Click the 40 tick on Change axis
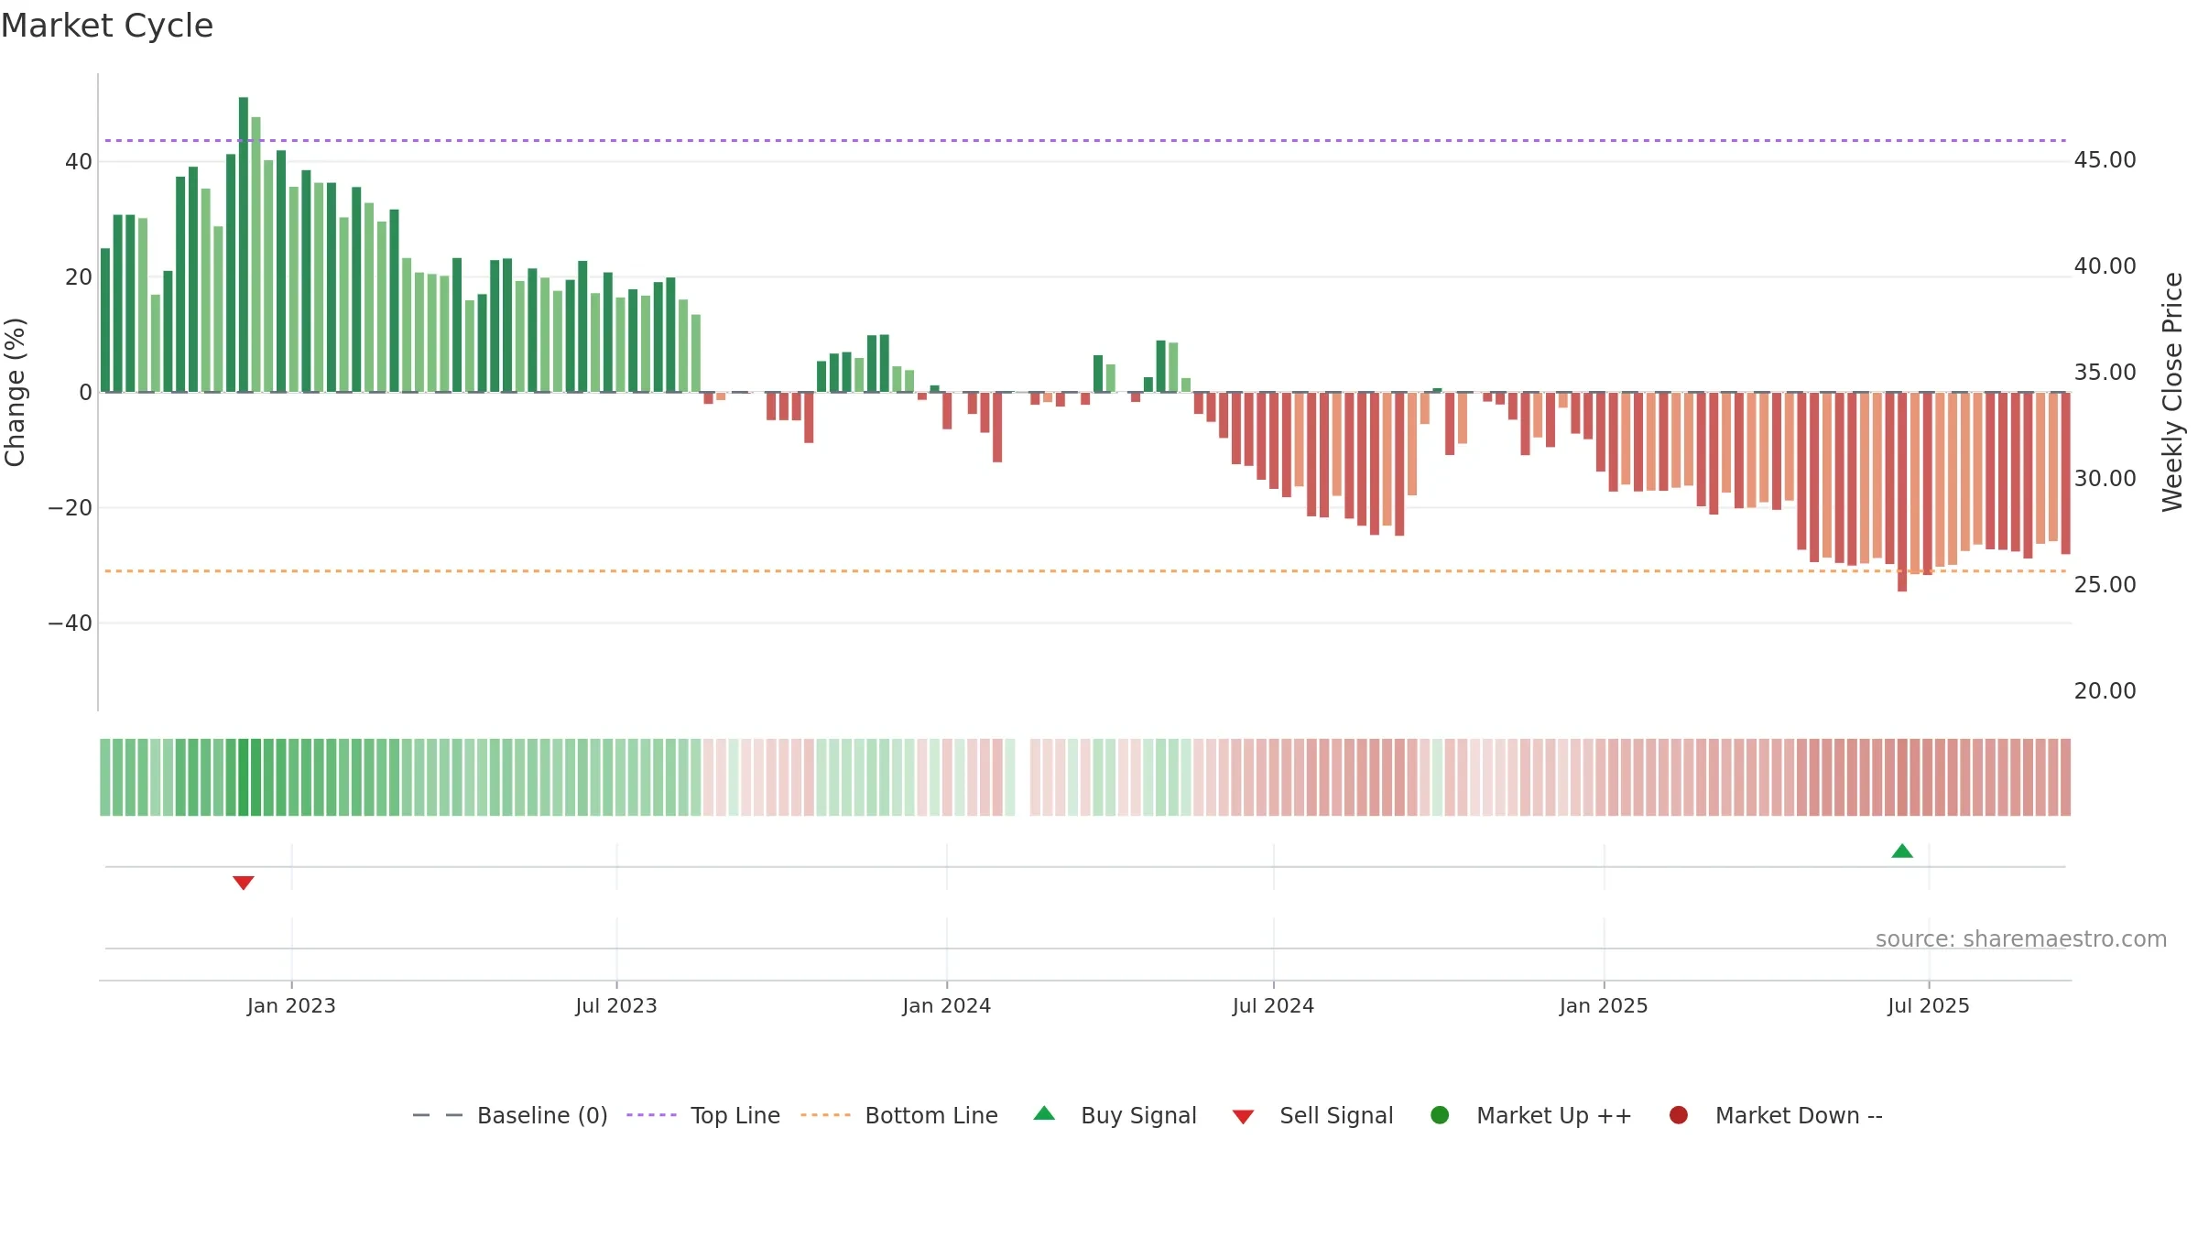The width and height of the screenshot is (2198, 1236). (79, 162)
